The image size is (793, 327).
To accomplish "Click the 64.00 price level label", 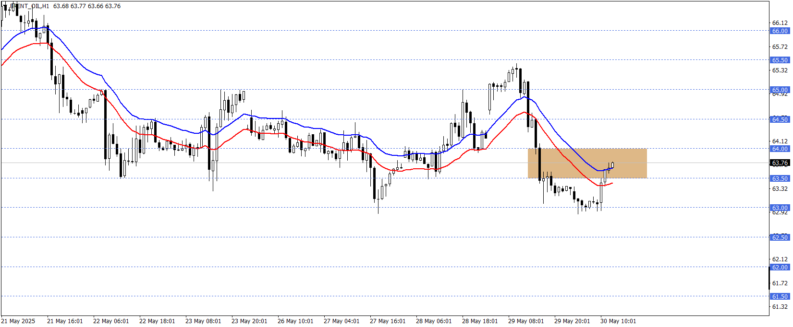I will [x=780, y=149].
